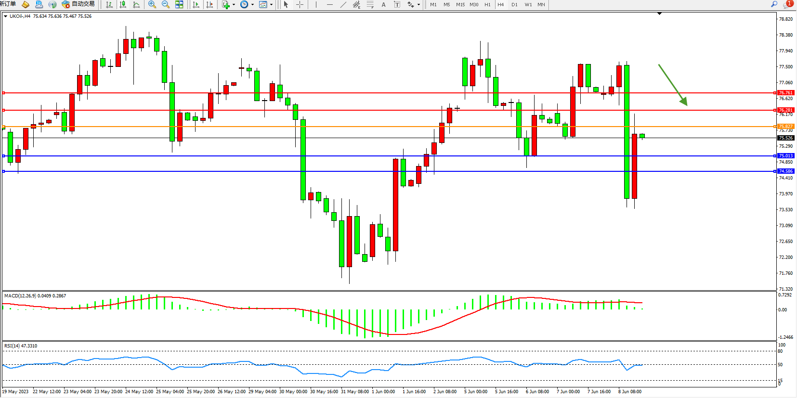
Task: Click the New Order (新订单) button
Action: point(8,4)
